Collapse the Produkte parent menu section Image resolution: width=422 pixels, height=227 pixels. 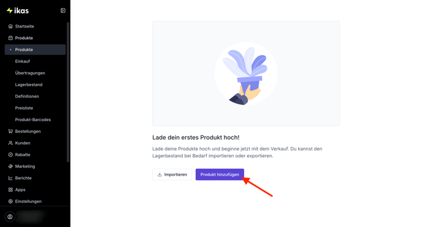[x=35, y=38]
